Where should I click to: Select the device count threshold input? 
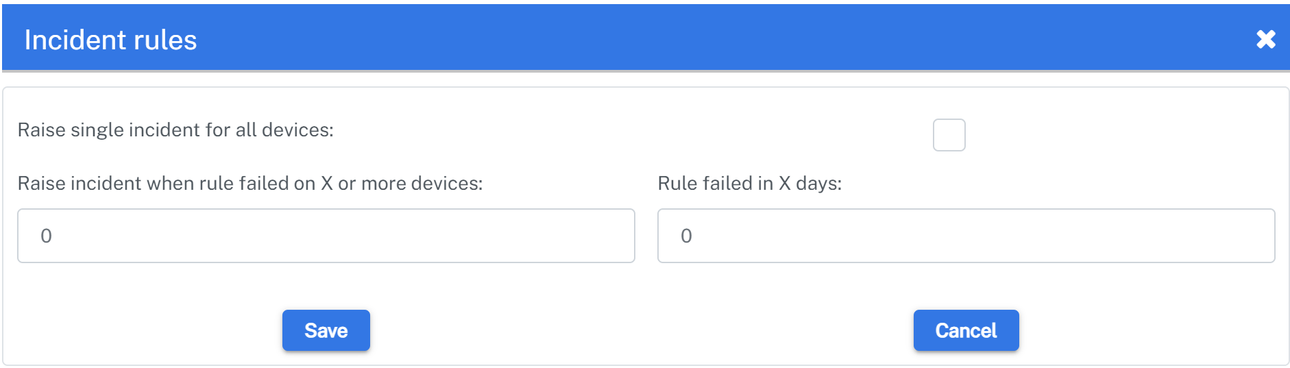[x=326, y=236]
